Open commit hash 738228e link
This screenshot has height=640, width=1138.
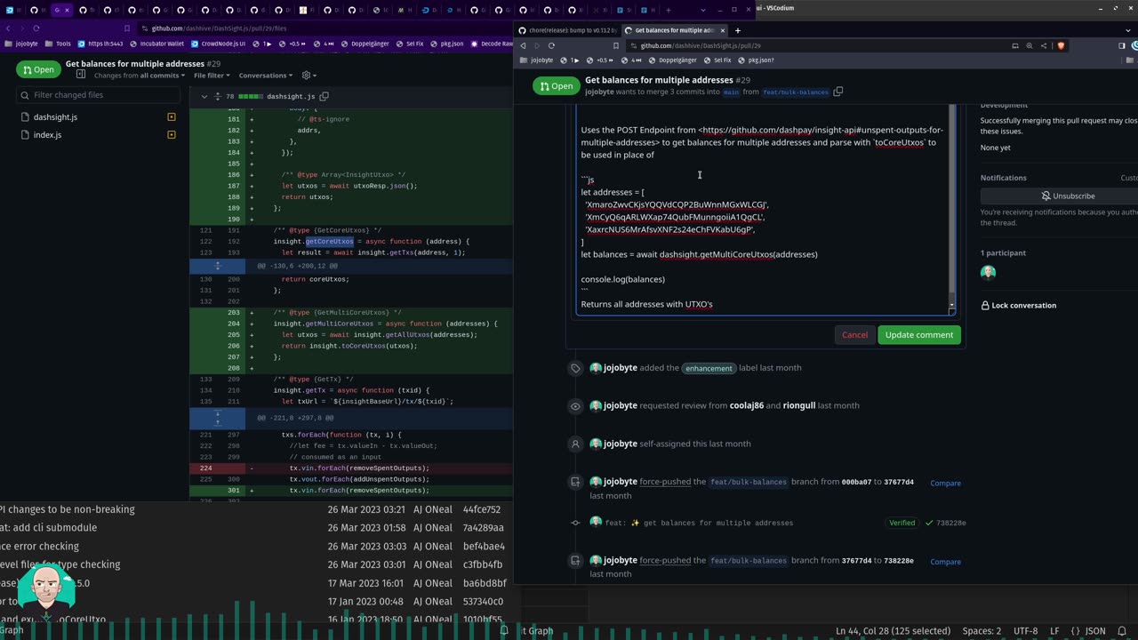[950, 523]
